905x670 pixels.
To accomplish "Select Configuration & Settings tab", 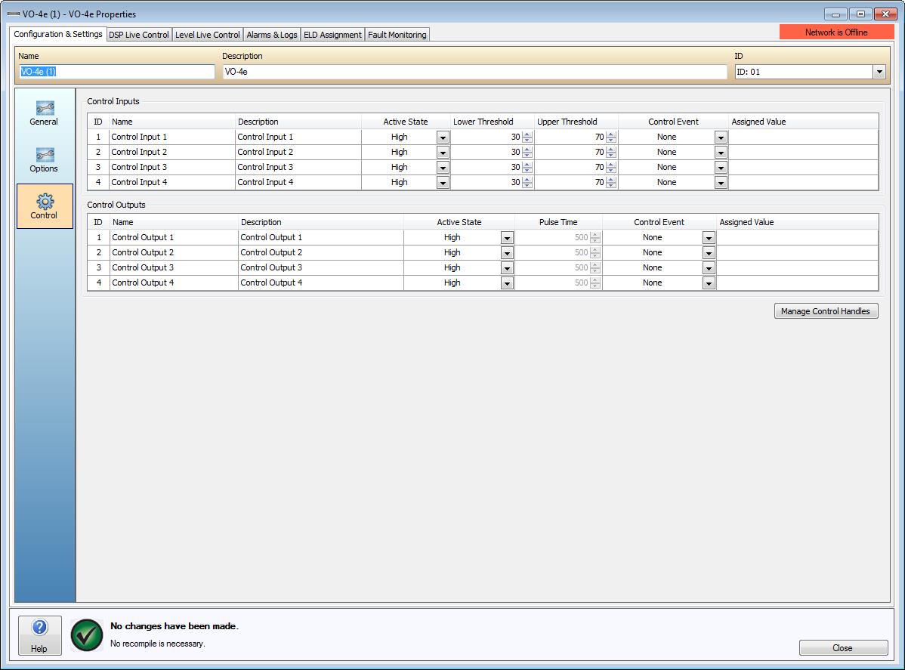I will [x=57, y=34].
